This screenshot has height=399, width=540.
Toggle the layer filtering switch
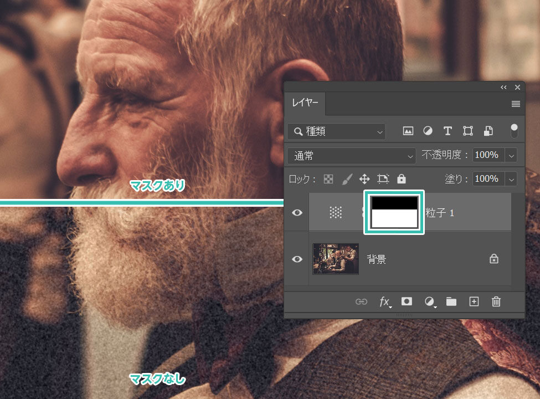point(515,131)
